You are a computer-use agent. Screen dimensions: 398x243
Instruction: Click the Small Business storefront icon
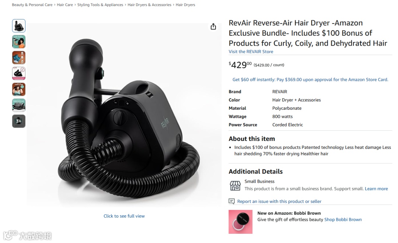tap(235, 186)
